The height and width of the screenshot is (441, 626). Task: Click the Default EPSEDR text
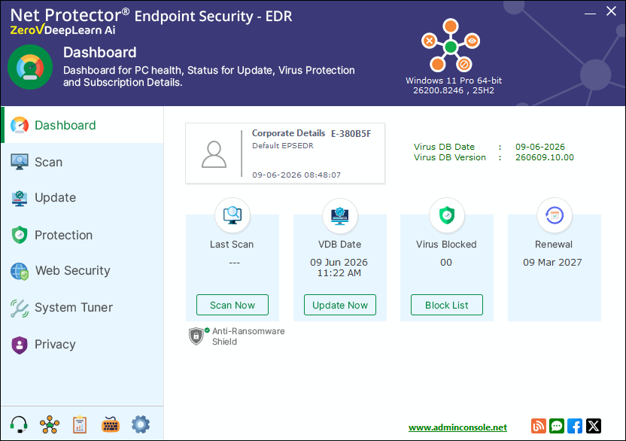click(283, 146)
